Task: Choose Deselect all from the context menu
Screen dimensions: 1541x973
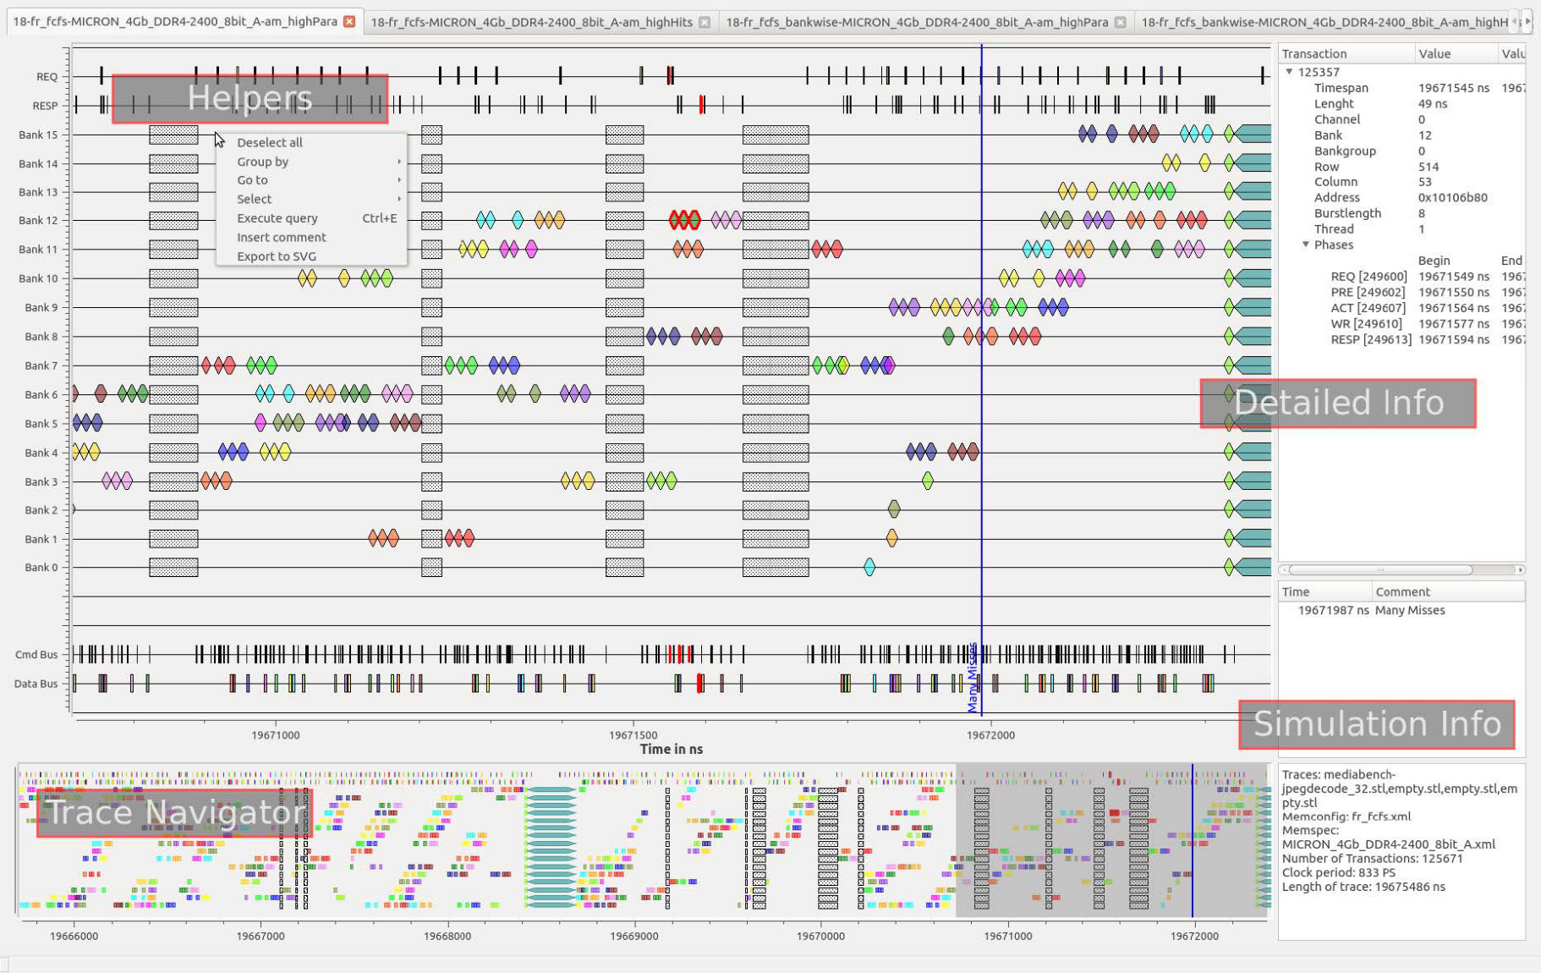Action: (269, 142)
